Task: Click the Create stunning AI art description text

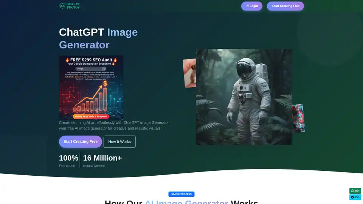Action: point(116,125)
